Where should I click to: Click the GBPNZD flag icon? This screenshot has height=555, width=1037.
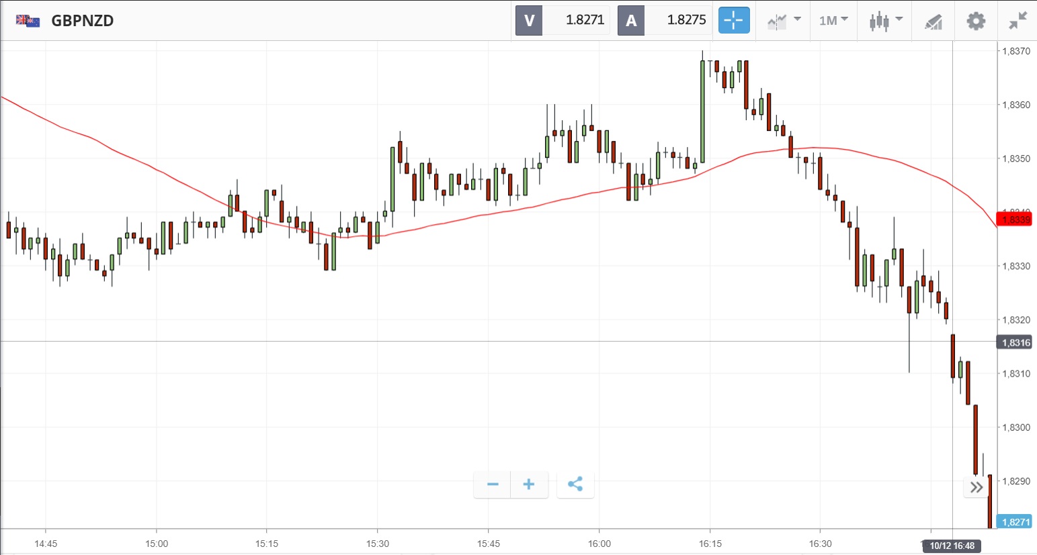(x=28, y=21)
